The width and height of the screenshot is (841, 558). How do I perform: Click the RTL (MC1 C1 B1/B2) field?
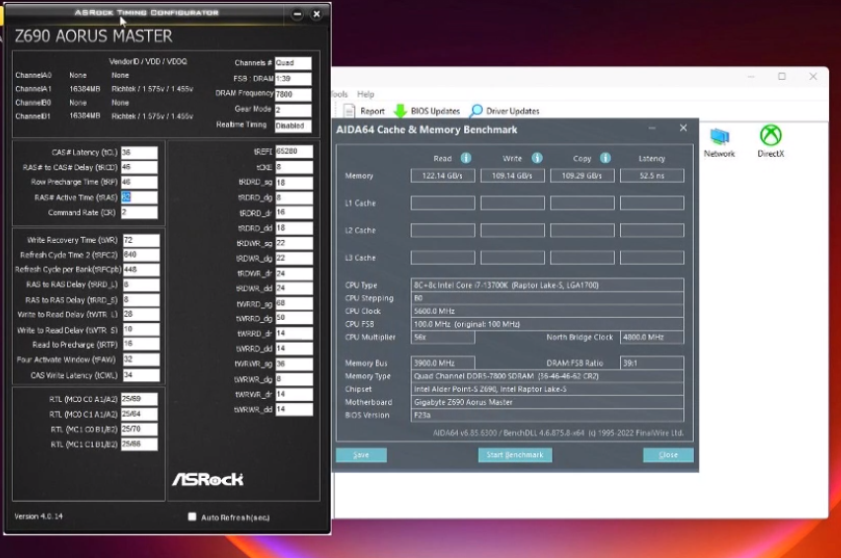(139, 444)
